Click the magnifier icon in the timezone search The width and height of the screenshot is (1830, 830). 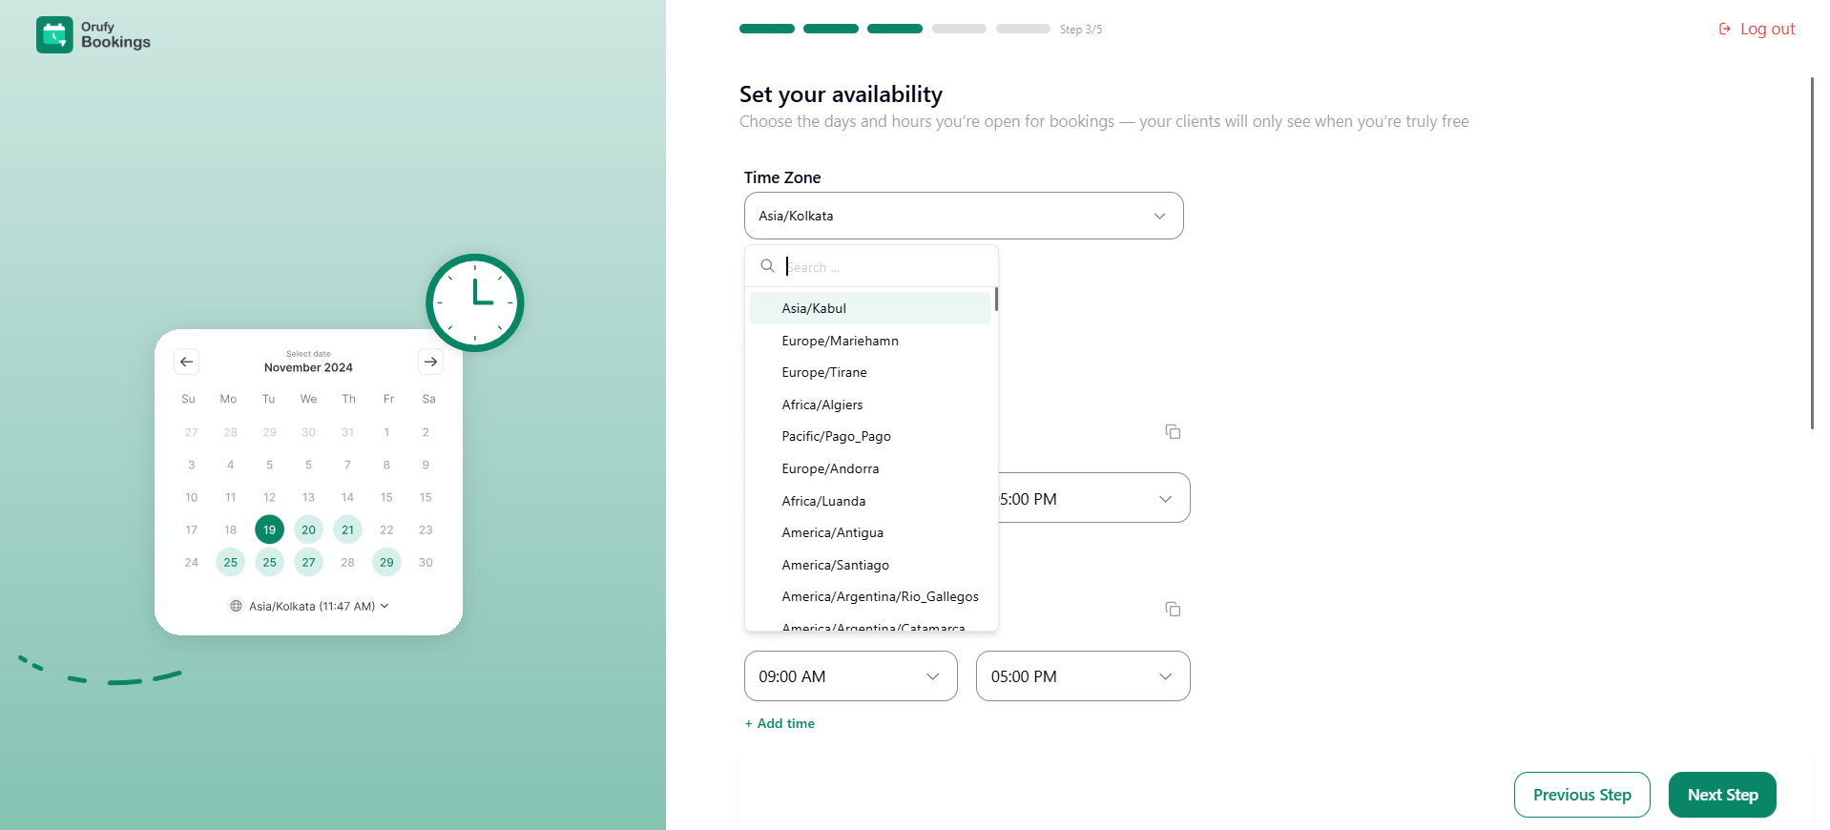pyautogui.click(x=767, y=266)
